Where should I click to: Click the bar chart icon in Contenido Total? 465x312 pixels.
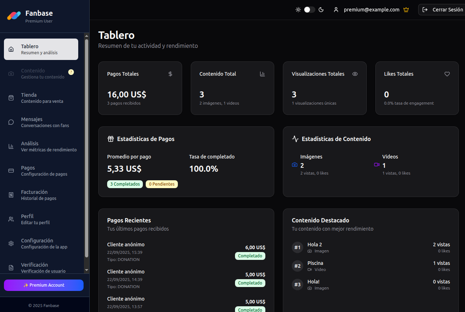pyautogui.click(x=262, y=74)
